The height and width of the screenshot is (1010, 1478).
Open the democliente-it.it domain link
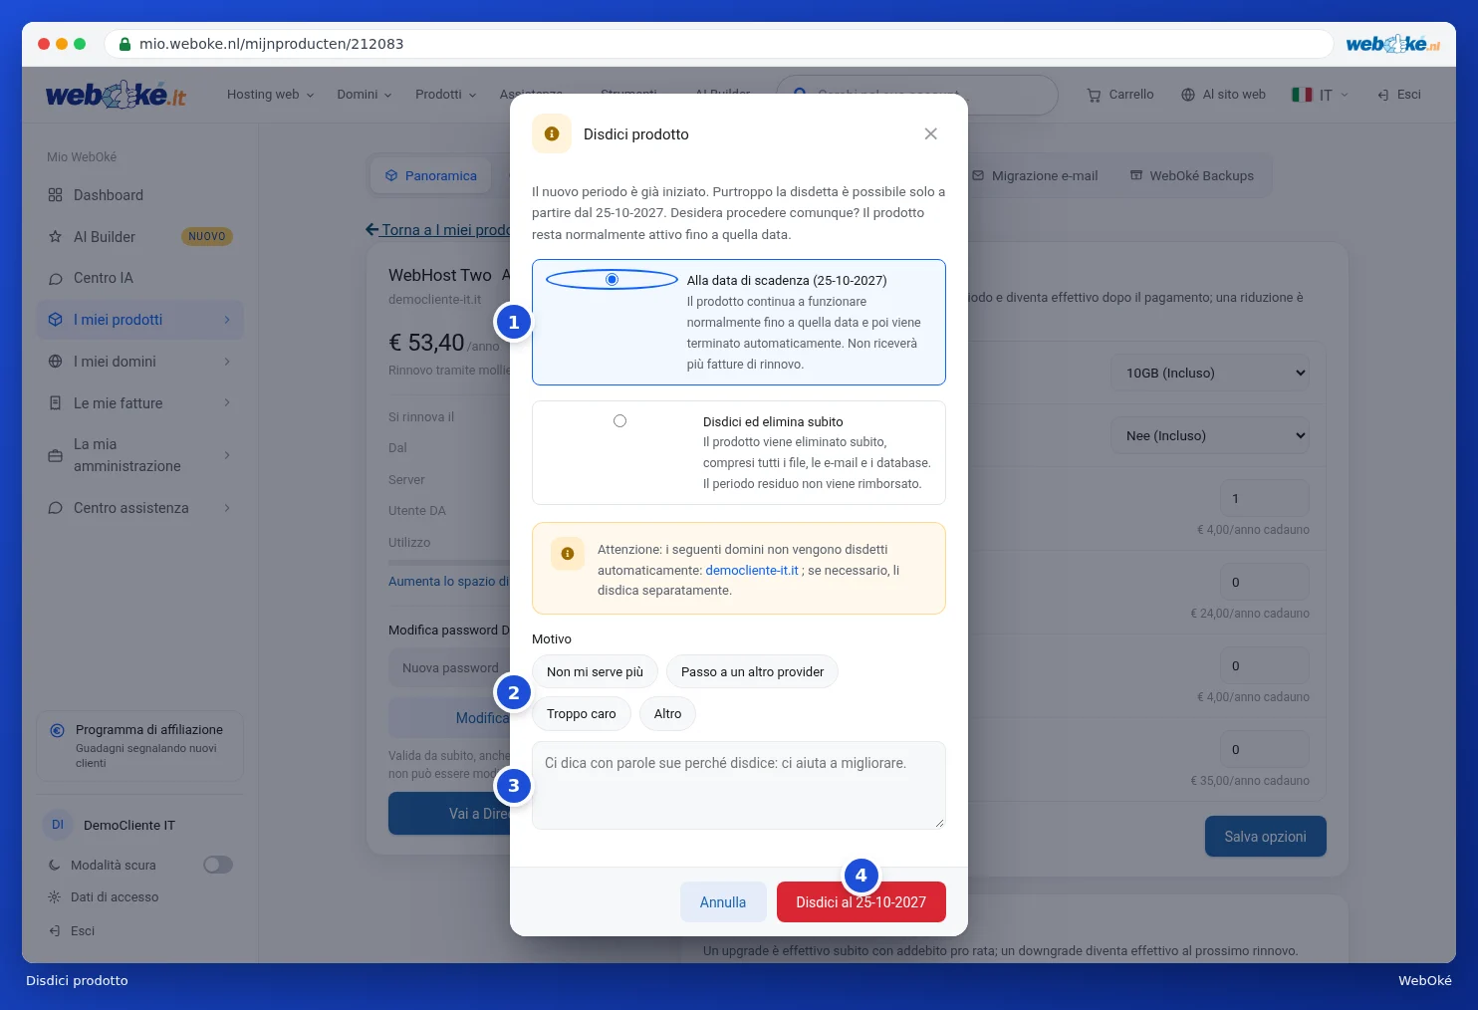[752, 571]
